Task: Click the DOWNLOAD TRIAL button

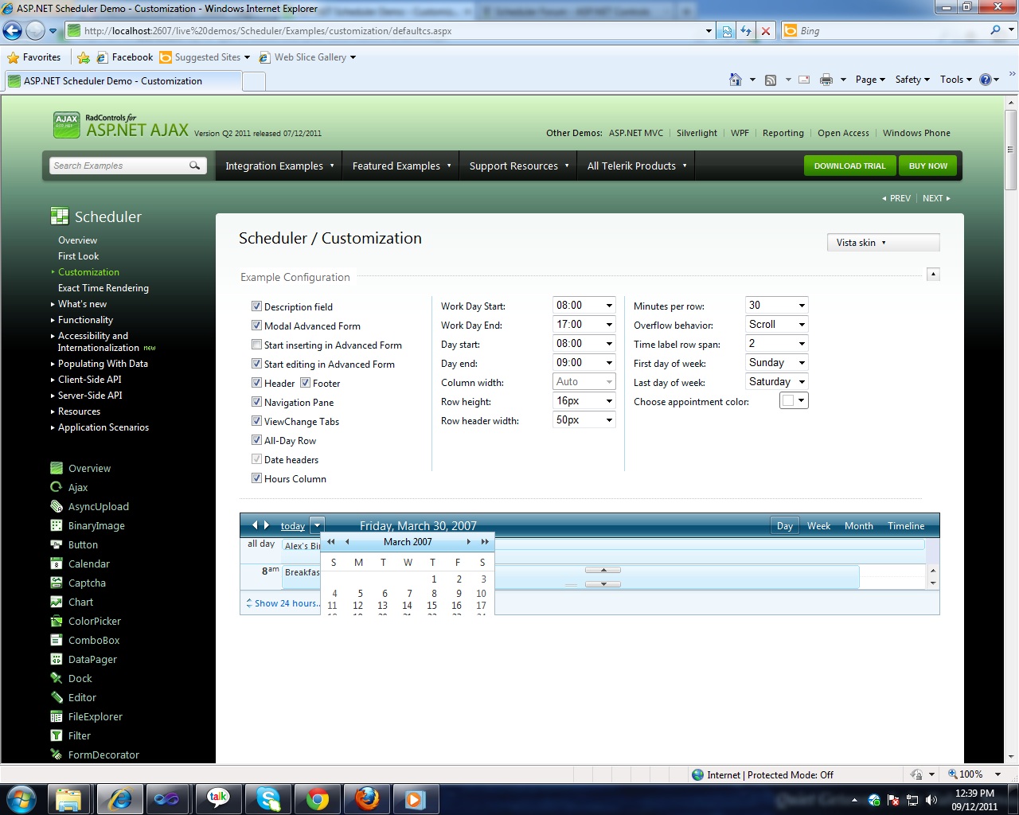Action: (x=849, y=166)
